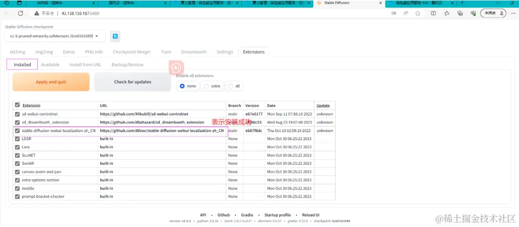The height and width of the screenshot is (227, 519).
Task: Add this page to favorites star
Action: click(x=418, y=14)
